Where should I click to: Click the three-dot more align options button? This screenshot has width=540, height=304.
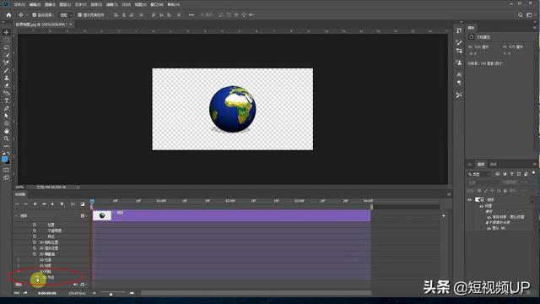pyautogui.click(x=192, y=15)
